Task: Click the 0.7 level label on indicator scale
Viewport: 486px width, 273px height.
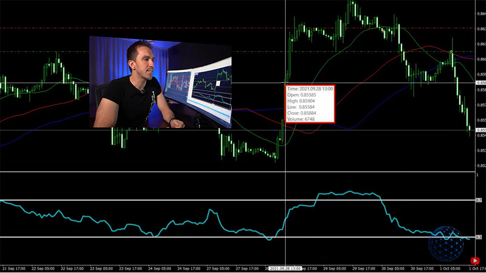Action: coord(479,200)
